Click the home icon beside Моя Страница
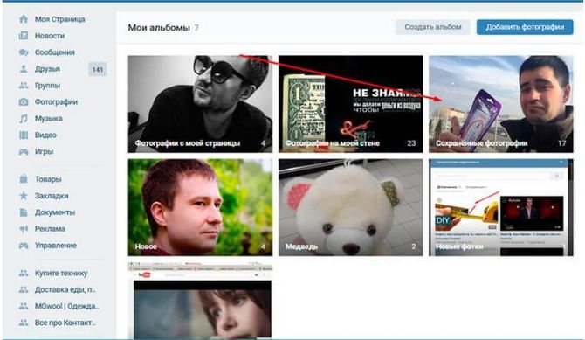This screenshot has height=340, width=585. click(24, 19)
